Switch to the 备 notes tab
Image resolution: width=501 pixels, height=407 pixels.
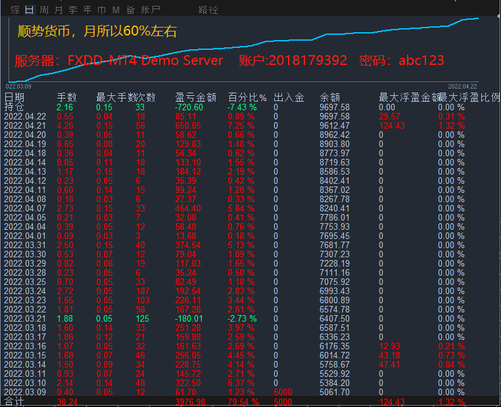pos(130,10)
